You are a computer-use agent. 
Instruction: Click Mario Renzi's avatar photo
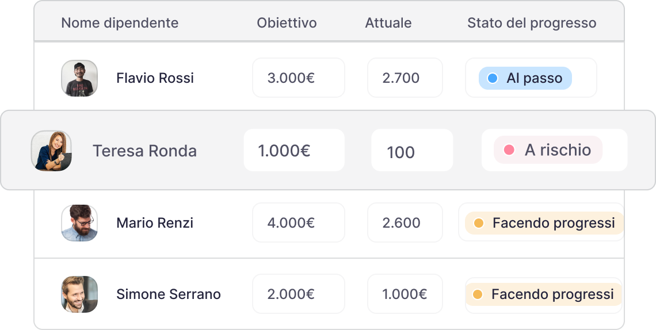tap(79, 223)
